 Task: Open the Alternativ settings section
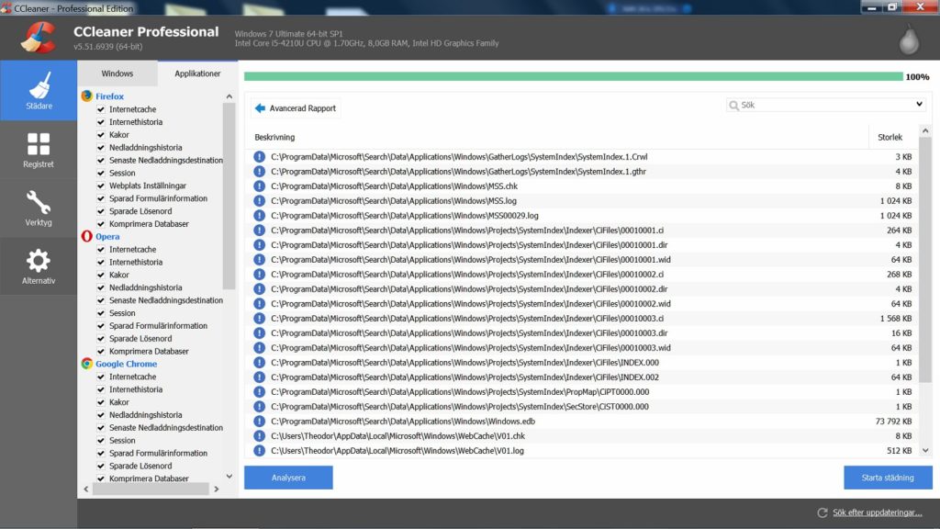click(39, 265)
